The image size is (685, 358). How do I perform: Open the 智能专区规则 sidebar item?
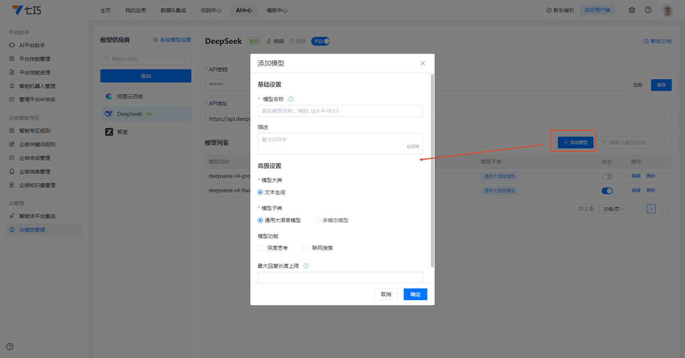[45, 131]
